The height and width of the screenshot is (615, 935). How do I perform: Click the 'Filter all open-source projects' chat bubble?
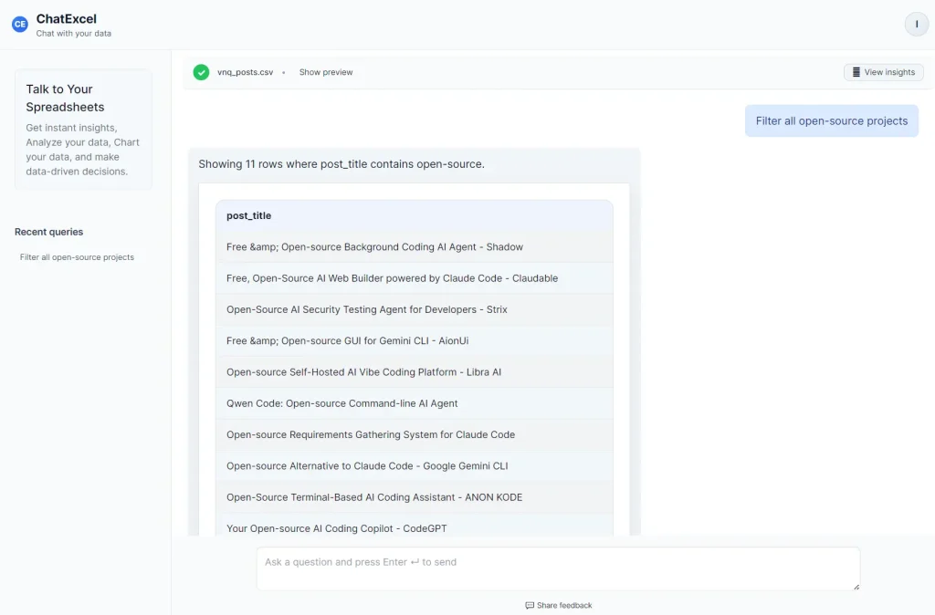pos(831,121)
